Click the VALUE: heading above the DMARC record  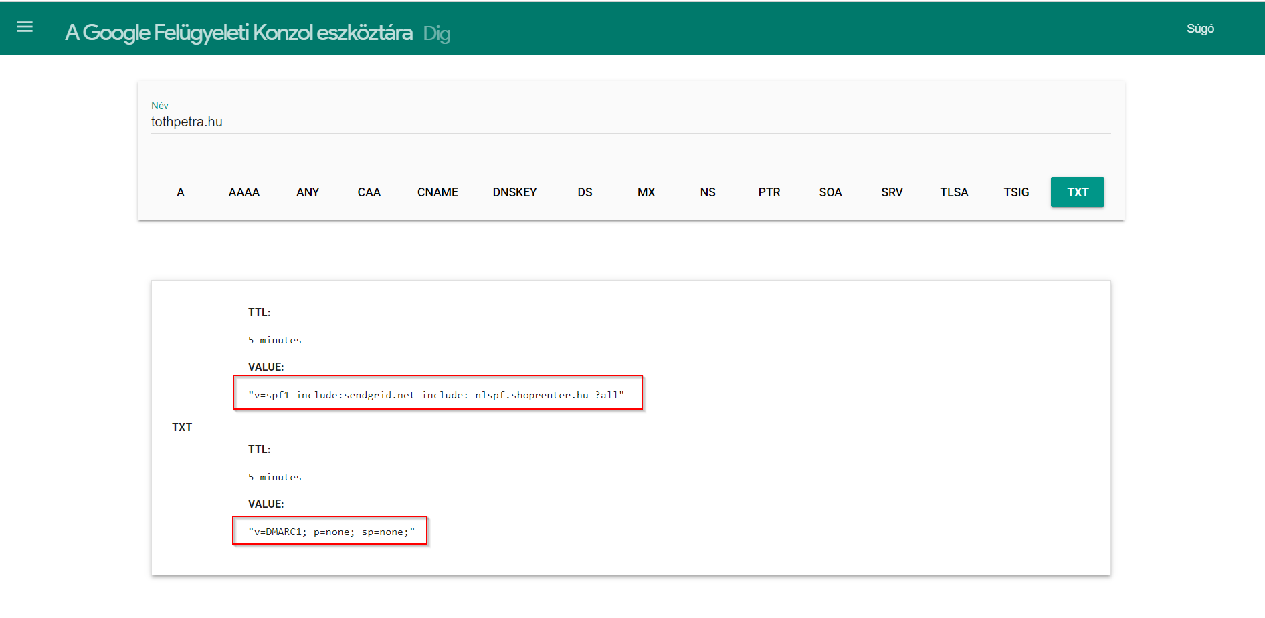coord(266,504)
